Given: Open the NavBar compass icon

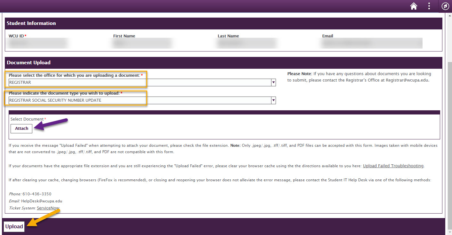Looking at the screenshot, I should (445, 6).
